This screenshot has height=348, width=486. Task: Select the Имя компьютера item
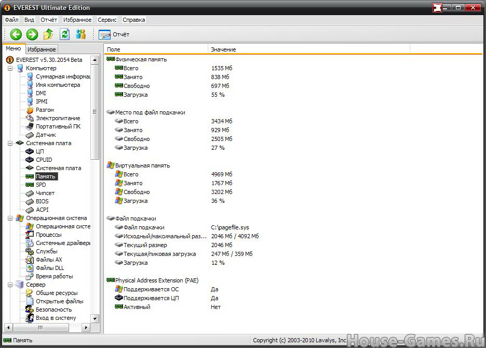(58, 85)
